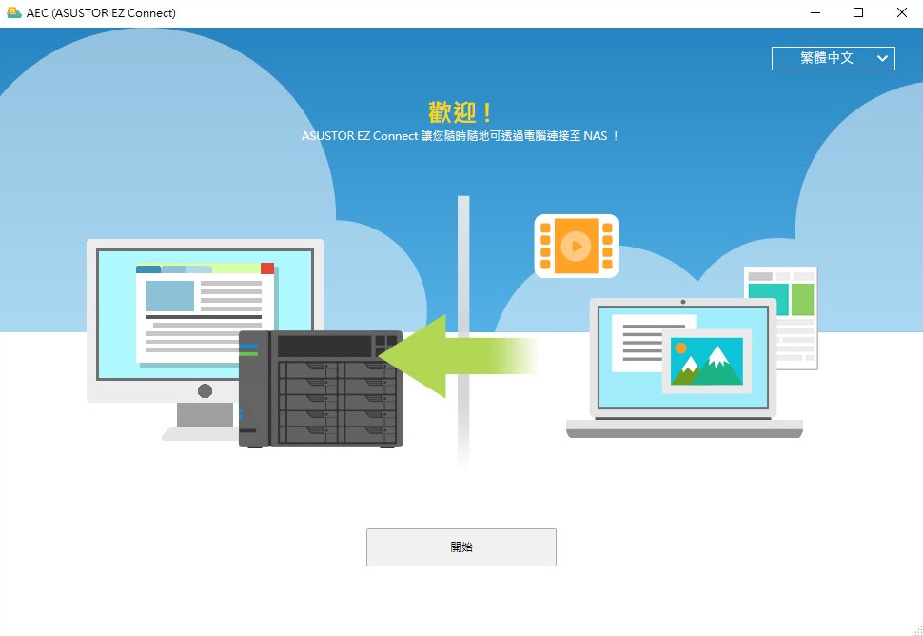Close the AEC window

(901, 13)
